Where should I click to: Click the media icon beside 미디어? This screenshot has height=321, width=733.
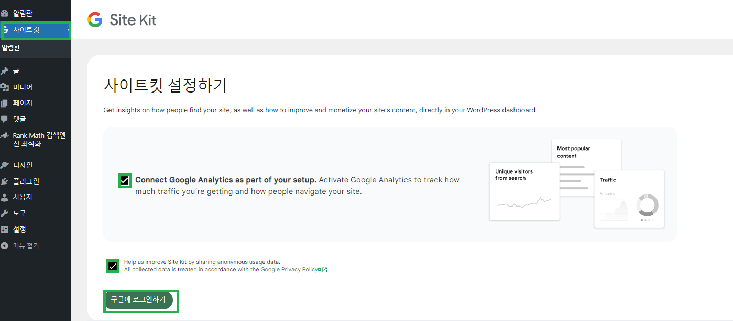[4, 87]
